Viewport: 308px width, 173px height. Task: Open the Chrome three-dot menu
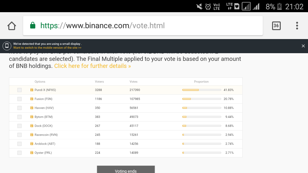tap(297, 26)
